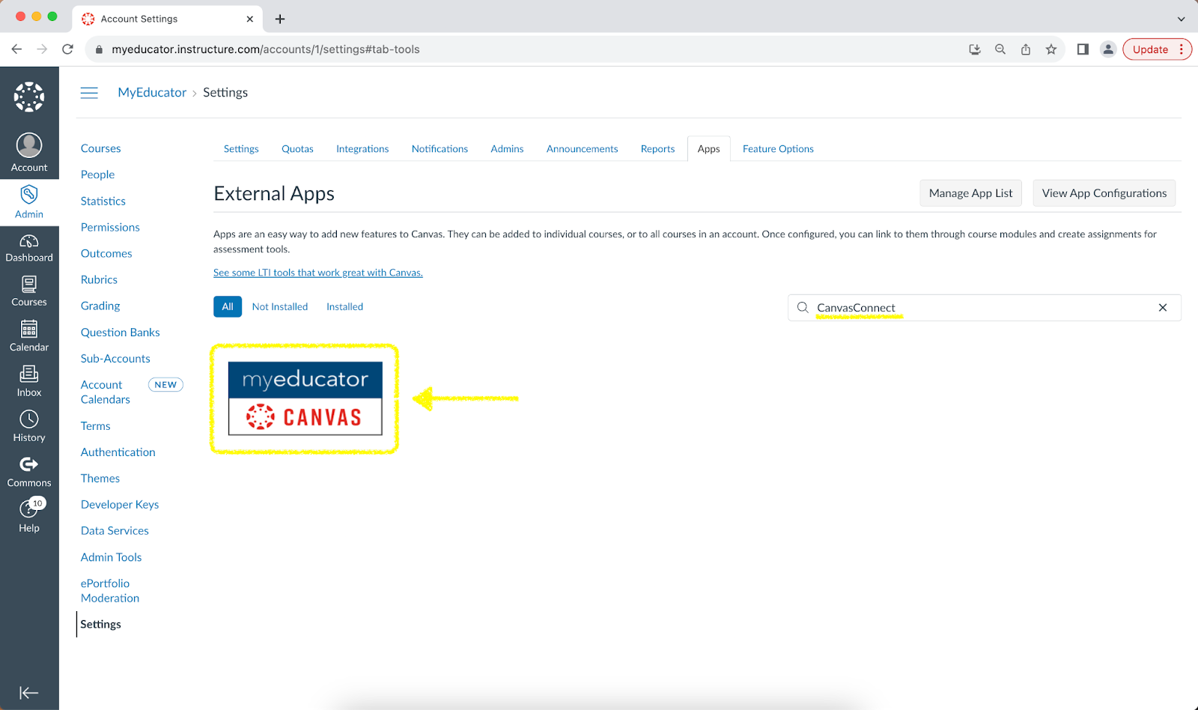This screenshot has height=710, width=1198.
Task: Open the Developer Keys link
Action: 120,504
